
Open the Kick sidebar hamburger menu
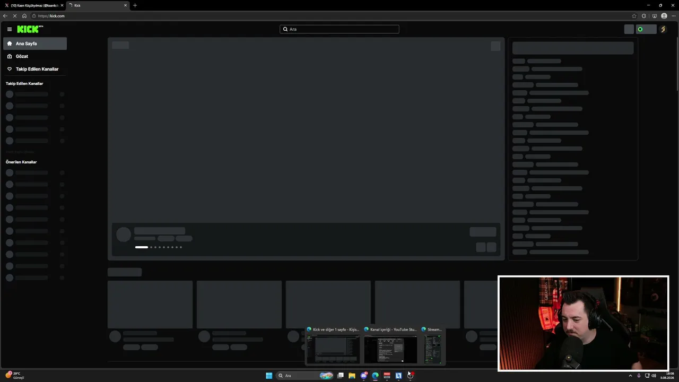9,29
